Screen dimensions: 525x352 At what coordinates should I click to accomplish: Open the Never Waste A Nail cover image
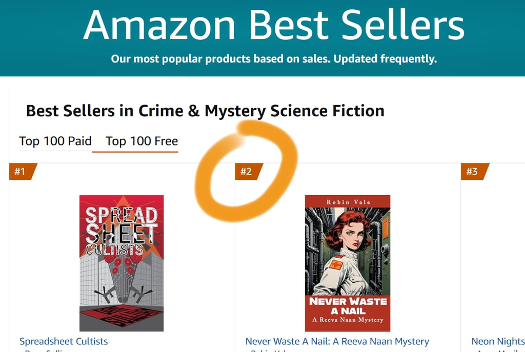coord(347,263)
